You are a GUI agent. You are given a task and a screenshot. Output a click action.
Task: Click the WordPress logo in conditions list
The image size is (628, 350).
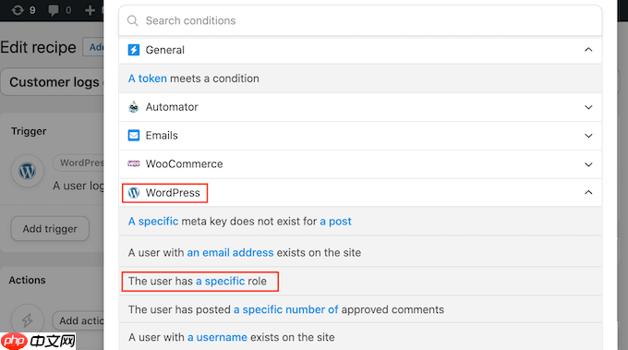click(134, 193)
